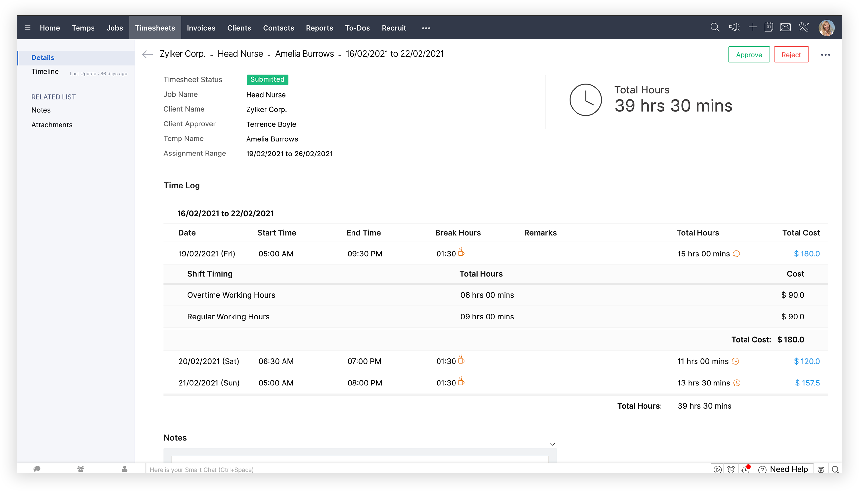Expand the $ 120.0 cost breakdown
This screenshot has height=491, width=859.
click(806, 361)
